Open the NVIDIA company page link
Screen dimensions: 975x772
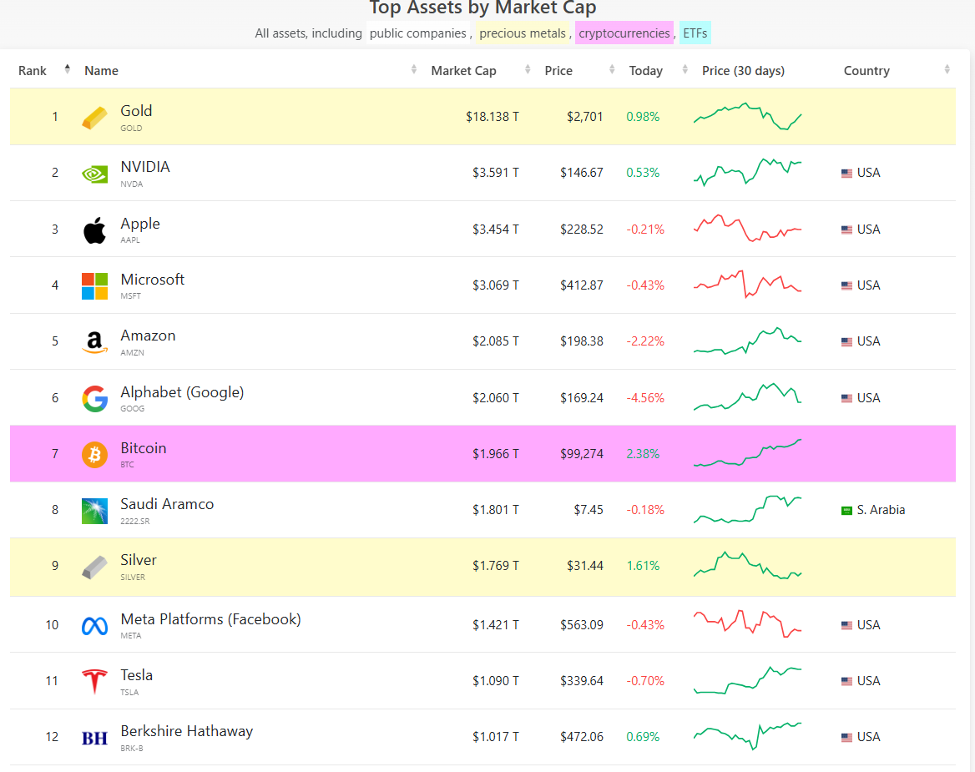(x=145, y=167)
